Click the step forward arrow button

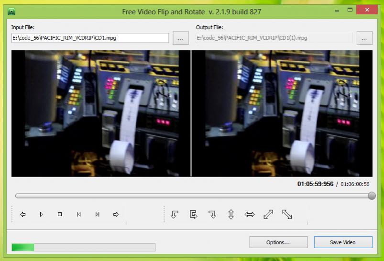(x=116, y=214)
